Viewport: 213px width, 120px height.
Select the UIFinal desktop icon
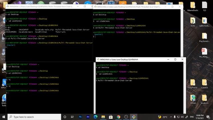coord(193,99)
